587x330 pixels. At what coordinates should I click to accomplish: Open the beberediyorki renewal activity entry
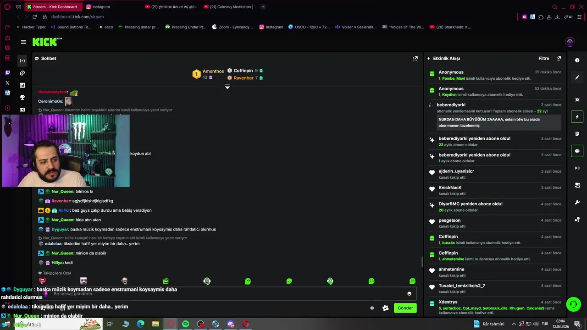(495, 116)
